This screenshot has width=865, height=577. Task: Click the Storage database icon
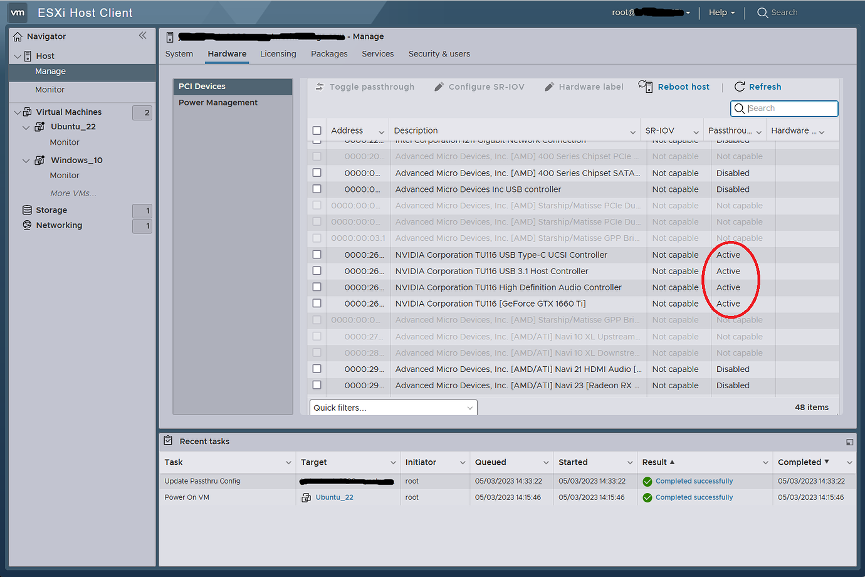pos(27,210)
